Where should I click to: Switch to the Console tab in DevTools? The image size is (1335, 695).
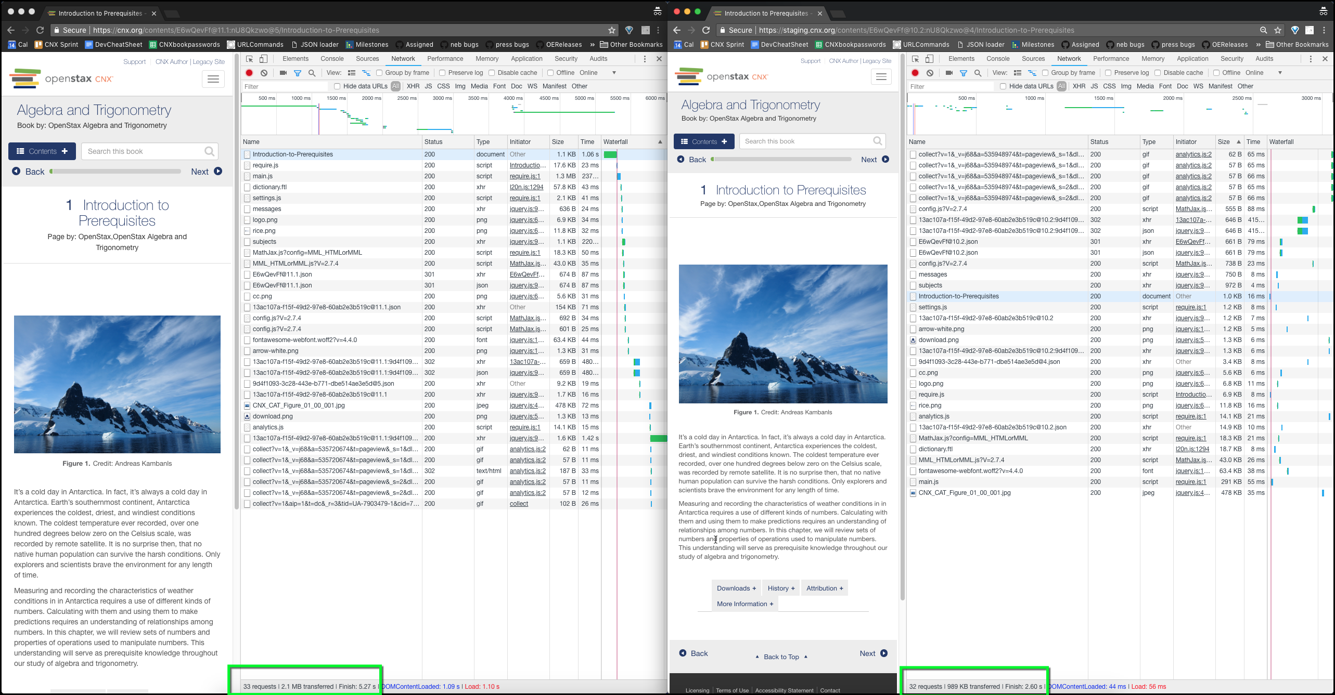coord(332,58)
